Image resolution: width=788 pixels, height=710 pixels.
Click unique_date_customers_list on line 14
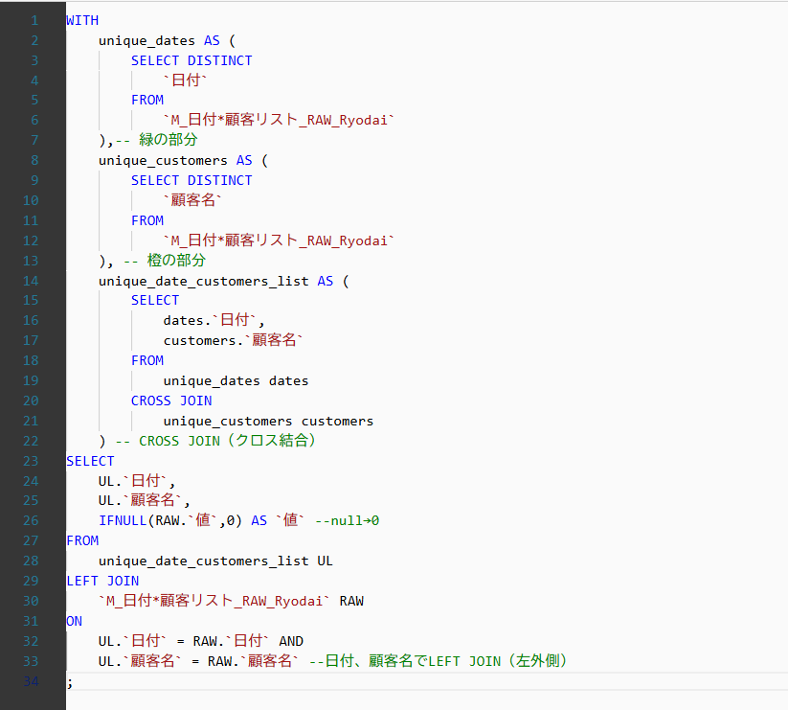204,281
